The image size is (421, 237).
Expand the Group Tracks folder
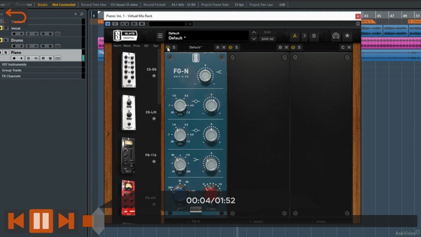12,70
